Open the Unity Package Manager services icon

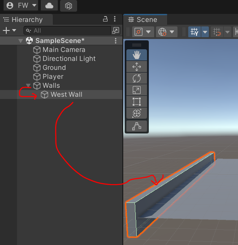pos(69,6)
